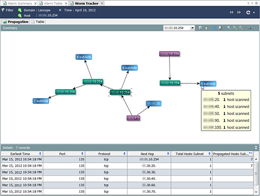Close the Alarm Summary tab
The image size is (260, 196).
(x=35, y=4)
